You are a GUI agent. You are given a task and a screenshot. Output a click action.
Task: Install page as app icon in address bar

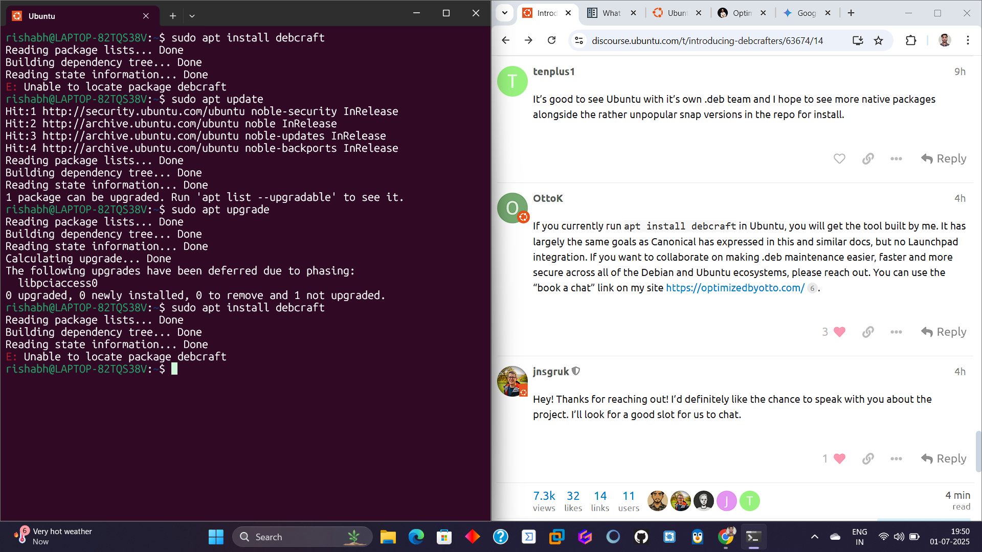click(858, 40)
